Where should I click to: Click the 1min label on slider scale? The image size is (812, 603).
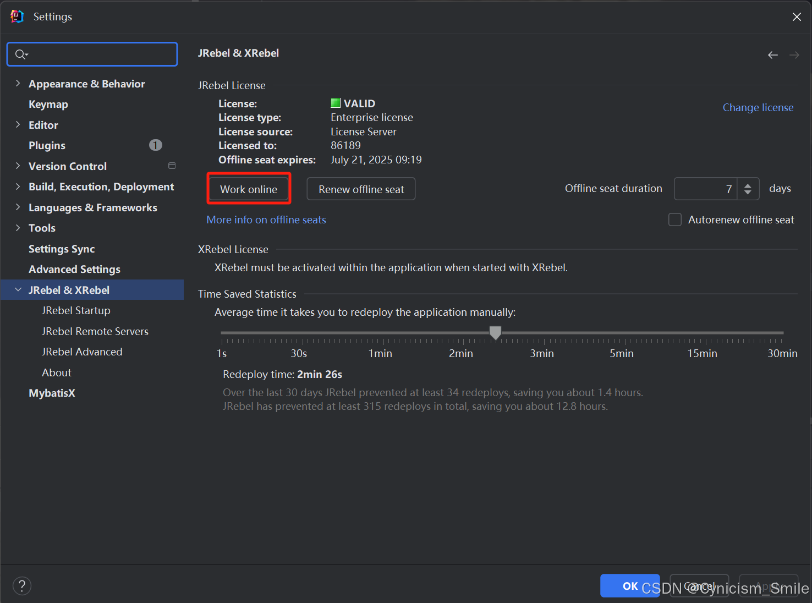click(x=380, y=353)
